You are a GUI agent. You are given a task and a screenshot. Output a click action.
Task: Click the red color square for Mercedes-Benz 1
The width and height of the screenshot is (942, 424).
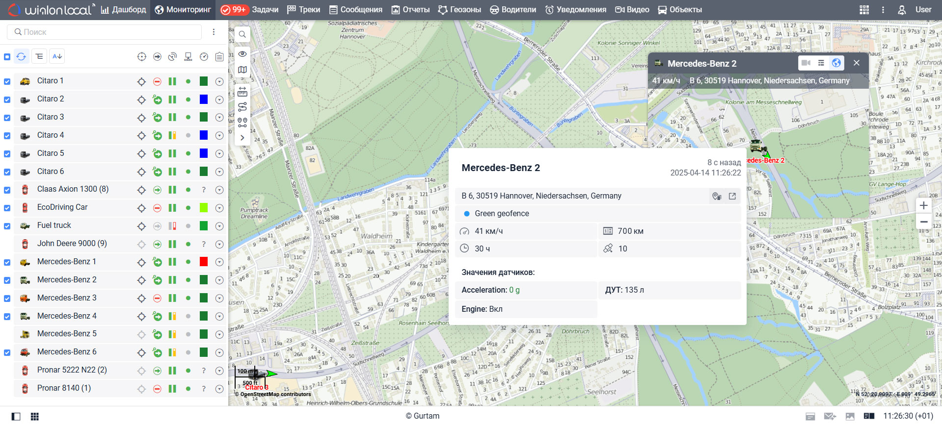204,262
